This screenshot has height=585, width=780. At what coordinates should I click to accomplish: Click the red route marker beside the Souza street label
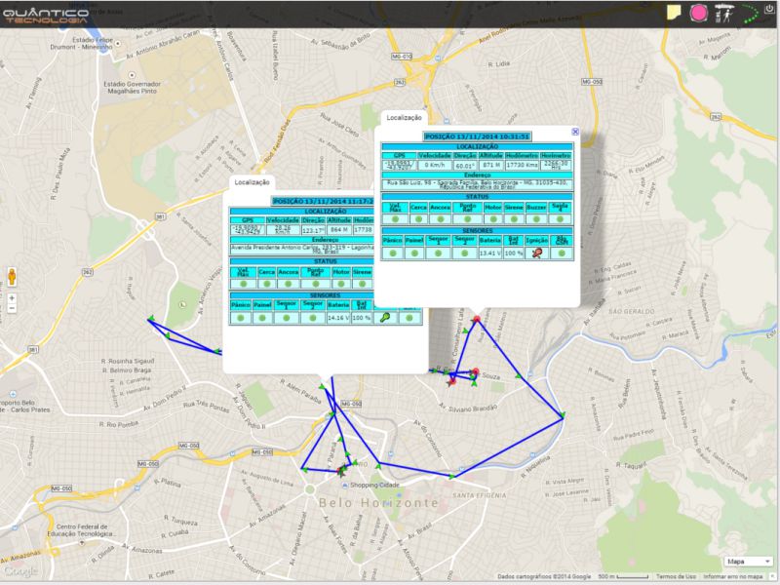coord(475,371)
